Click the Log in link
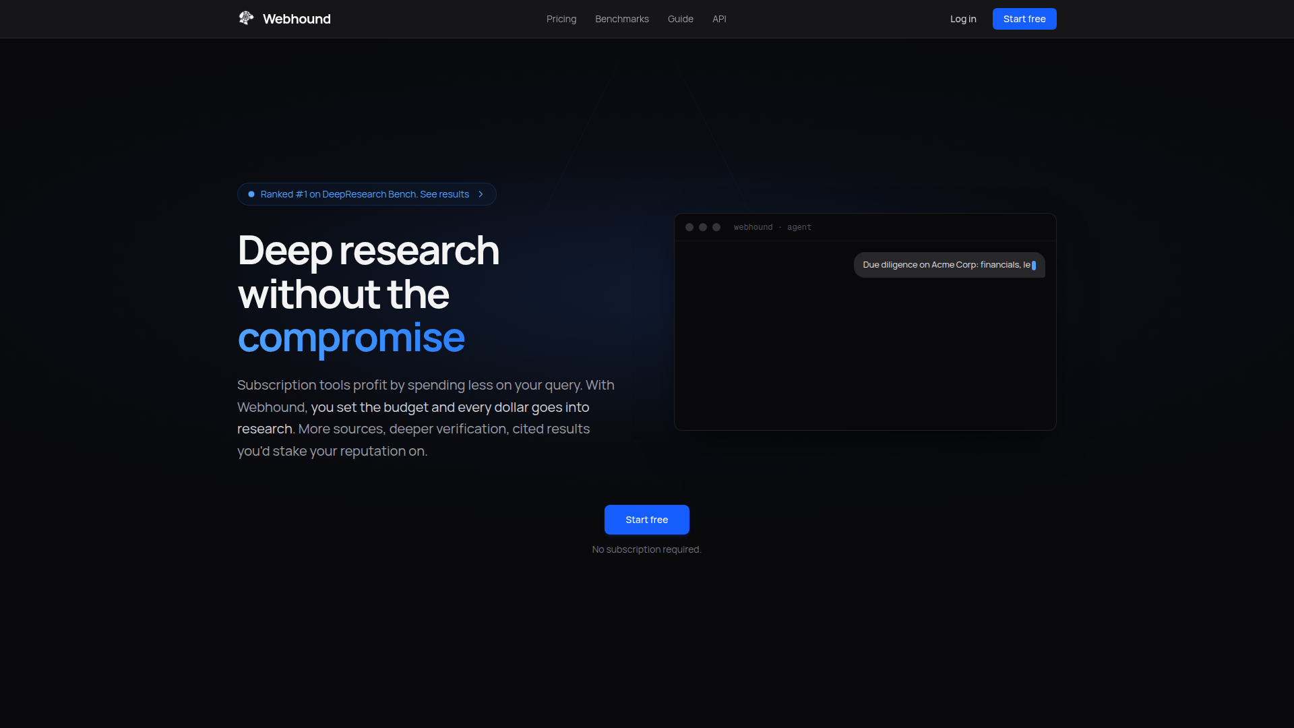 point(962,19)
